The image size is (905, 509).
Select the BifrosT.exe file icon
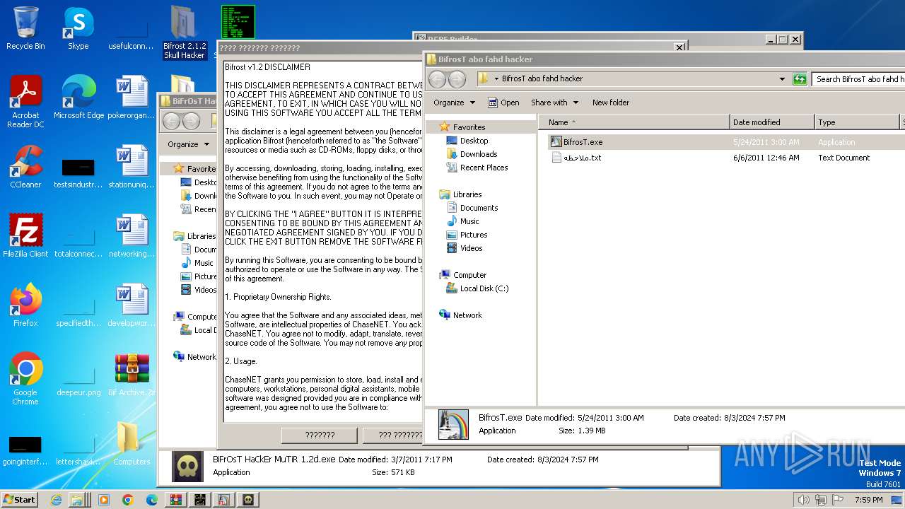[x=556, y=142]
